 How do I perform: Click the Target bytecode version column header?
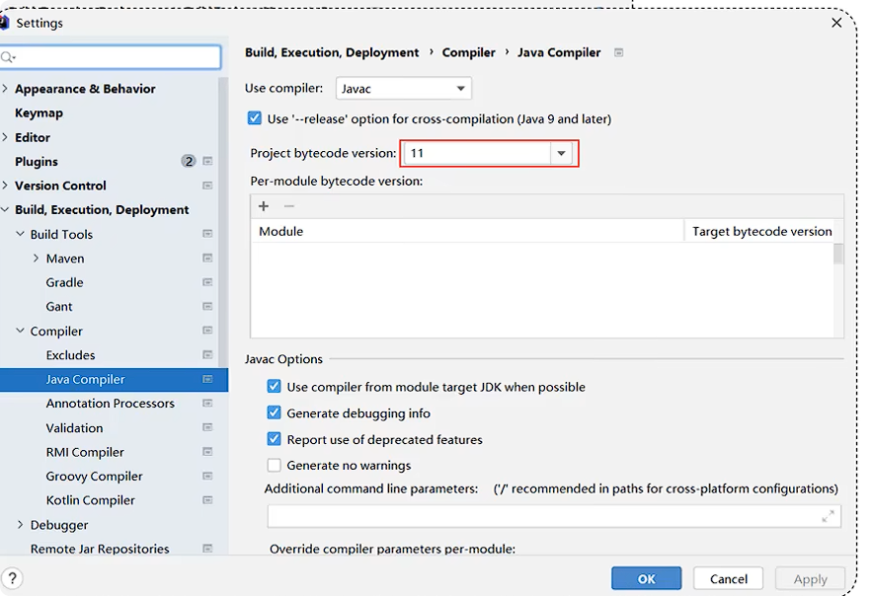[x=761, y=231]
